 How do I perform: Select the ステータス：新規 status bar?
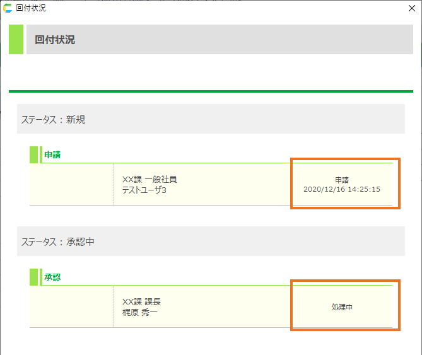(211, 119)
